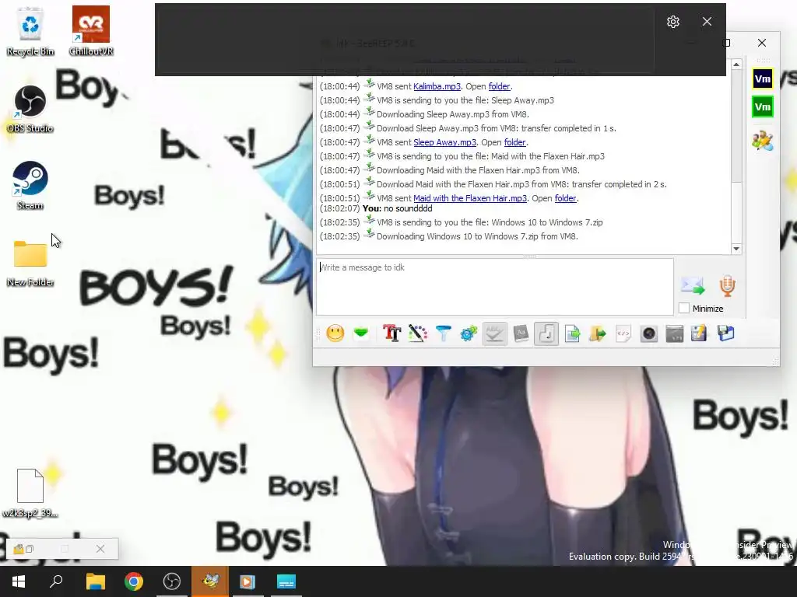Focus the 'Write a message to idk' field
This screenshot has height=597, width=797.
point(494,287)
